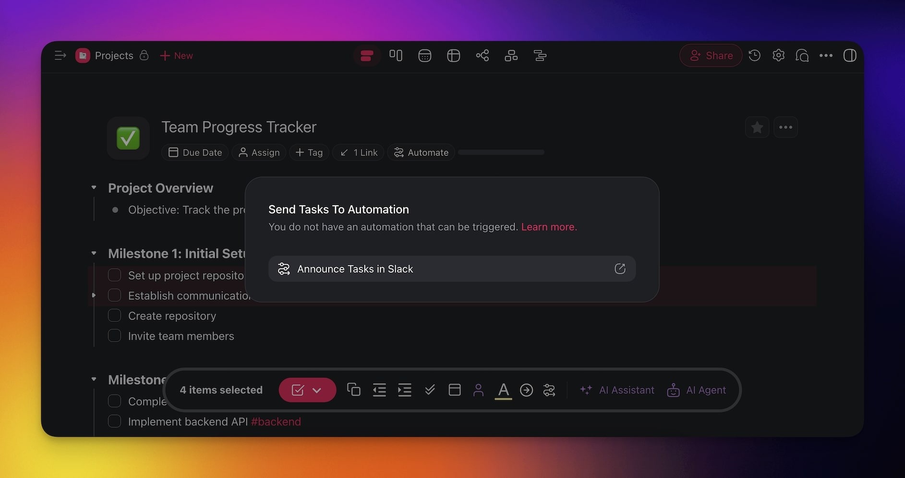Viewport: 905px width, 478px height.
Task: Switch to board view icon
Action: pos(396,56)
